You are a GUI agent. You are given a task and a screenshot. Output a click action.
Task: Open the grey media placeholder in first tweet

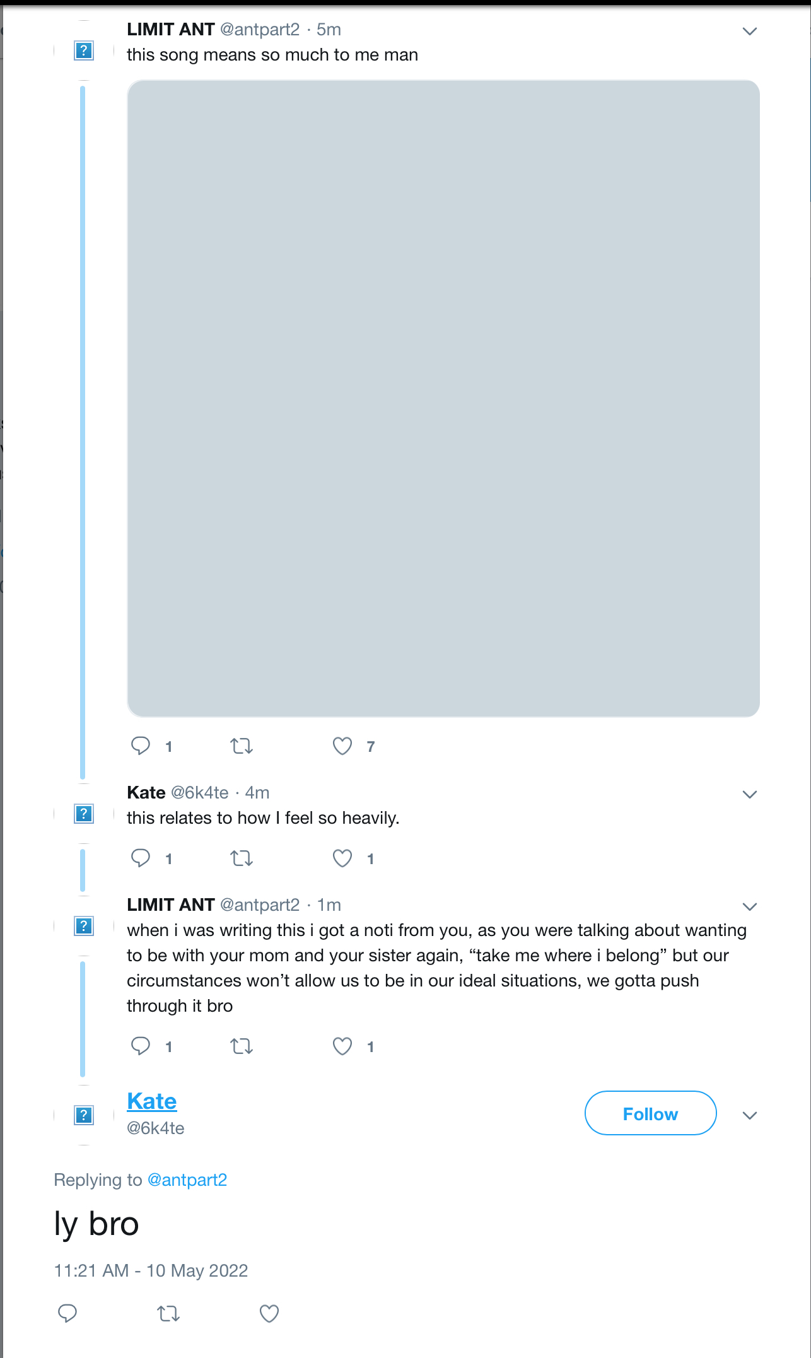pyautogui.click(x=443, y=398)
